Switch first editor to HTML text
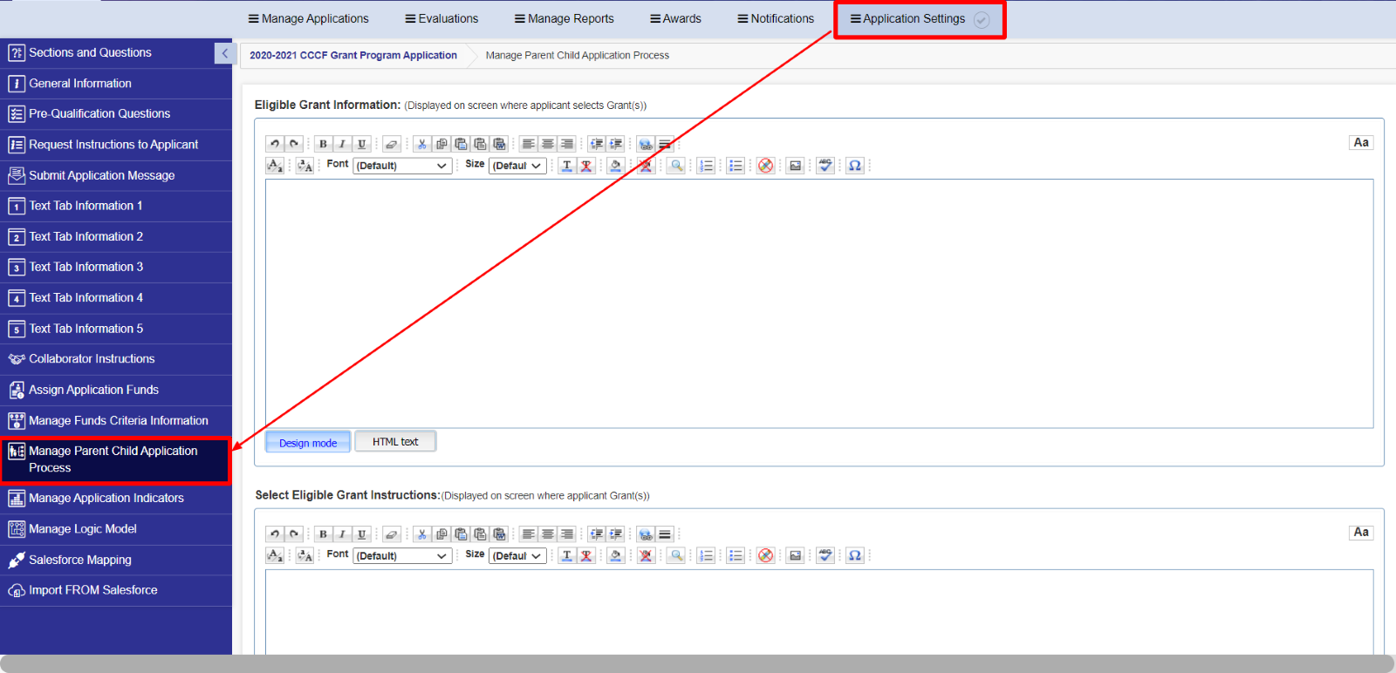The height and width of the screenshot is (673, 1396). point(395,442)
